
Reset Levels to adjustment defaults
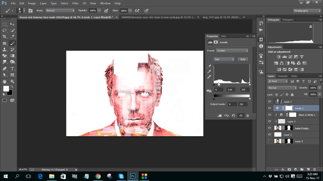coord(233,116)
